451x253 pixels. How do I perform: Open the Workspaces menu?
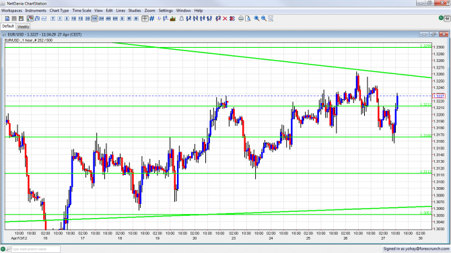11,11
